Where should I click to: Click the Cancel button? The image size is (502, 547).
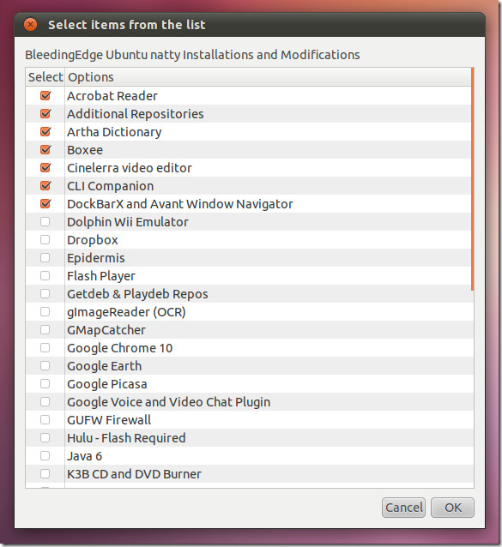pos(403,508)
